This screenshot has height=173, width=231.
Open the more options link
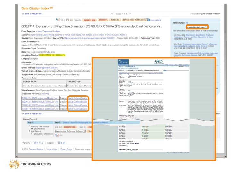156,20
